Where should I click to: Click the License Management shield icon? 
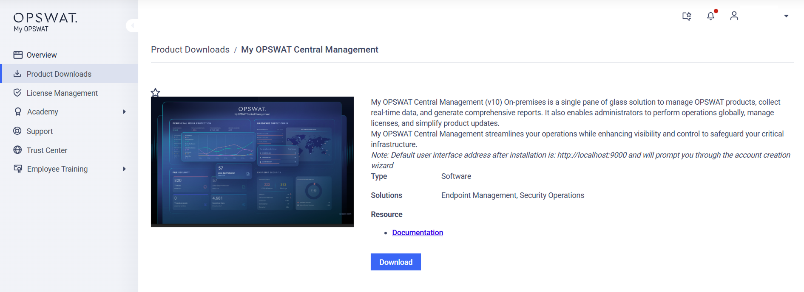pos(17,93)
